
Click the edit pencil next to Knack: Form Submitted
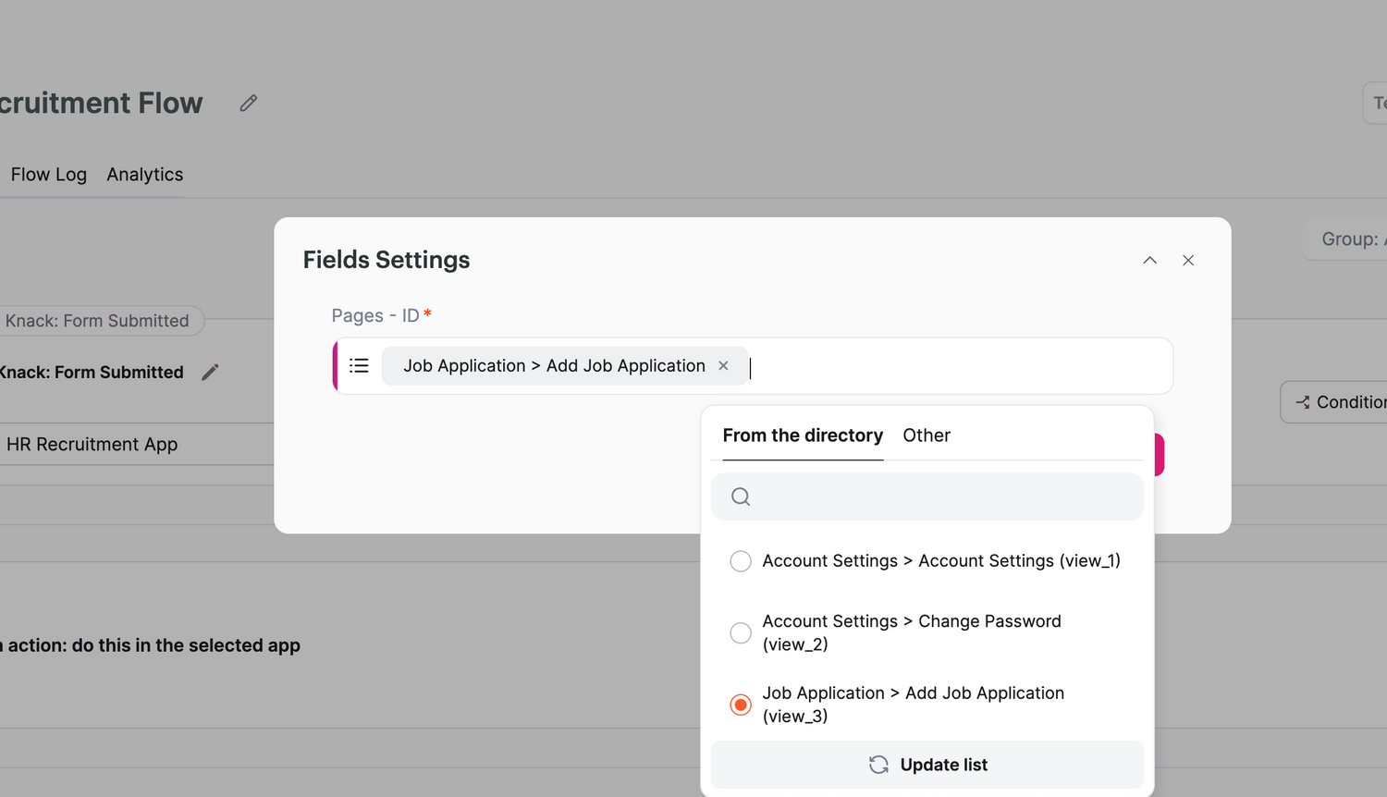pos(211,372)
